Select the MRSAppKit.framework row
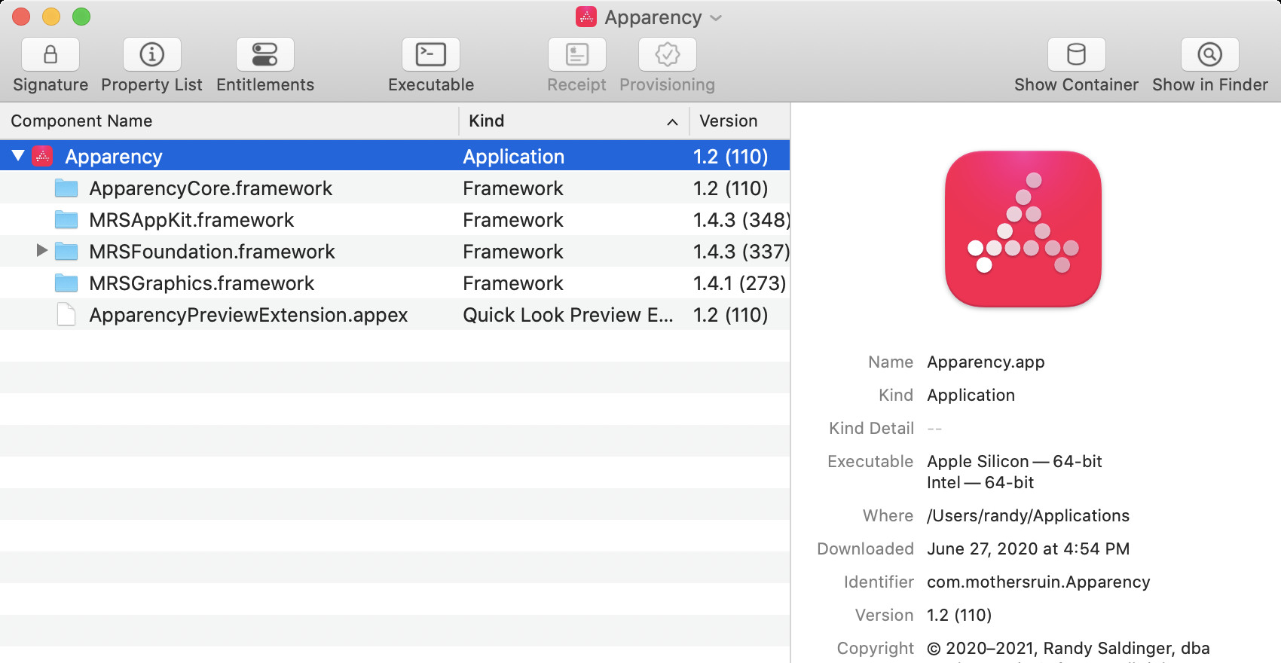 click(395, 220)
